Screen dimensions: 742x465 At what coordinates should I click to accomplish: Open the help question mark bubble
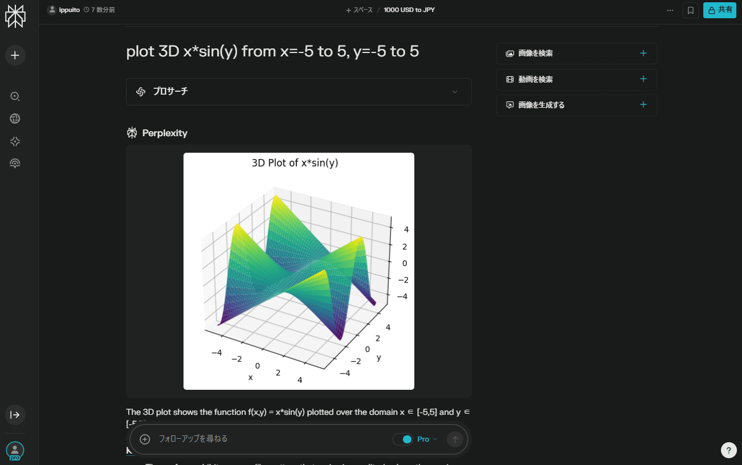728,450
